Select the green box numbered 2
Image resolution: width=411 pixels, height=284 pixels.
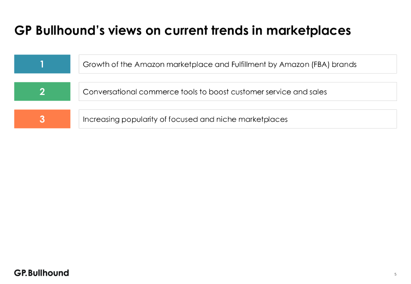(x=42, y=92)
